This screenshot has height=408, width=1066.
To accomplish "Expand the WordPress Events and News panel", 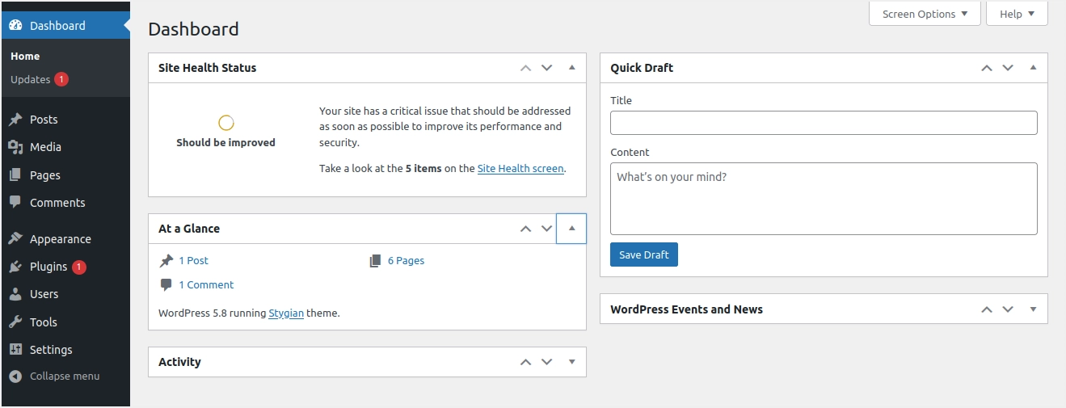I will pos(1033,309).
